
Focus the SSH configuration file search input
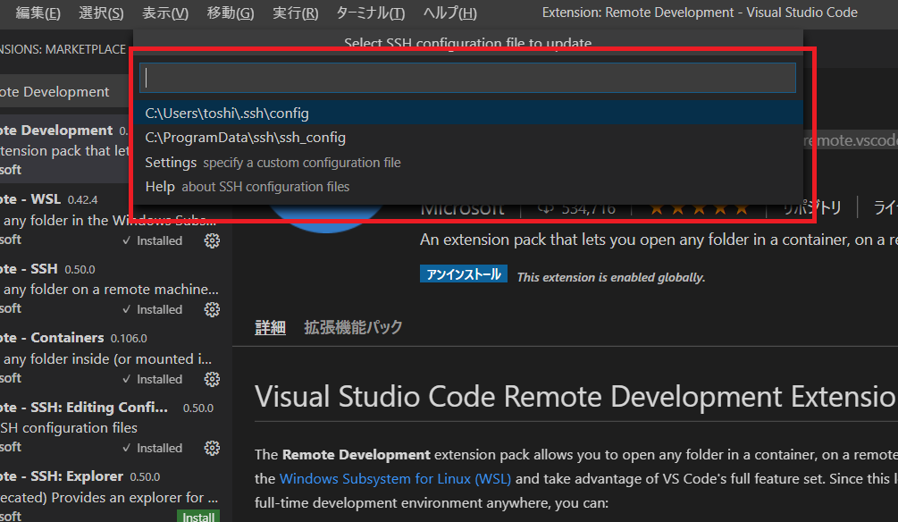[467, 78]
